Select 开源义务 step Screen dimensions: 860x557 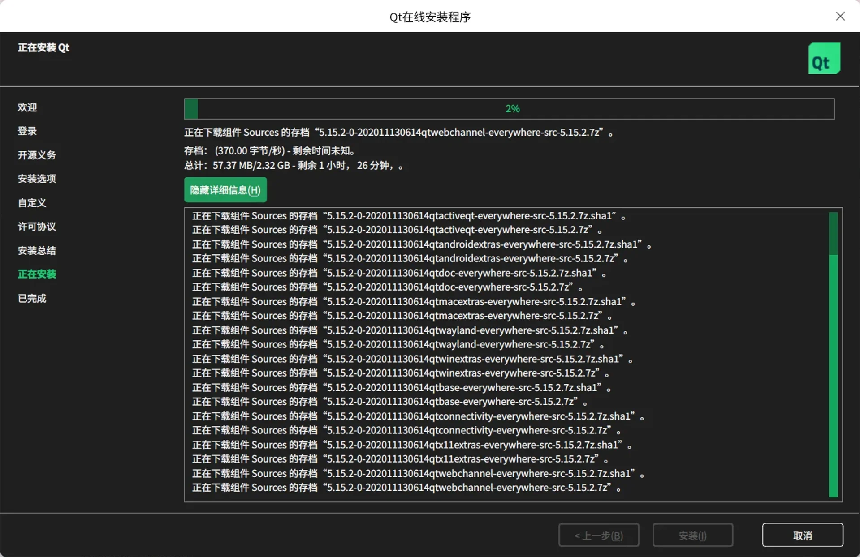(36, 155)
